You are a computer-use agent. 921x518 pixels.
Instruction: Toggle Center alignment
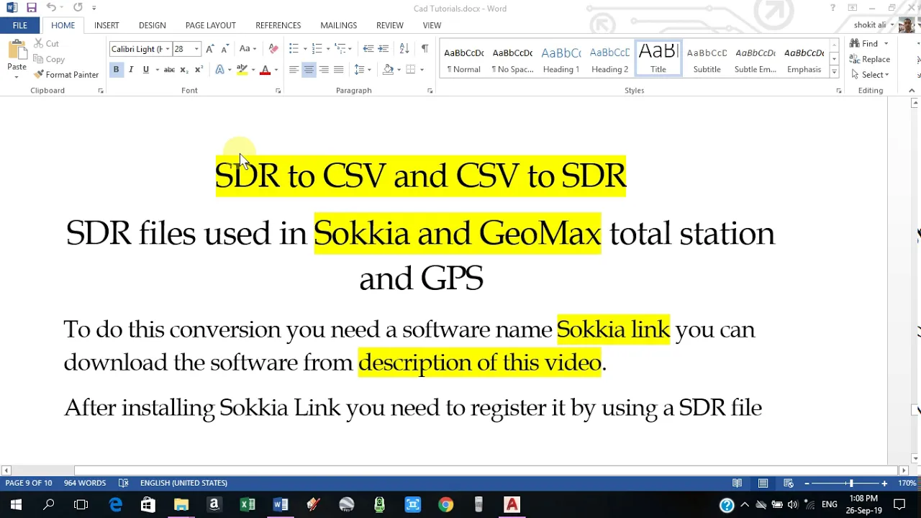point(309,70)
